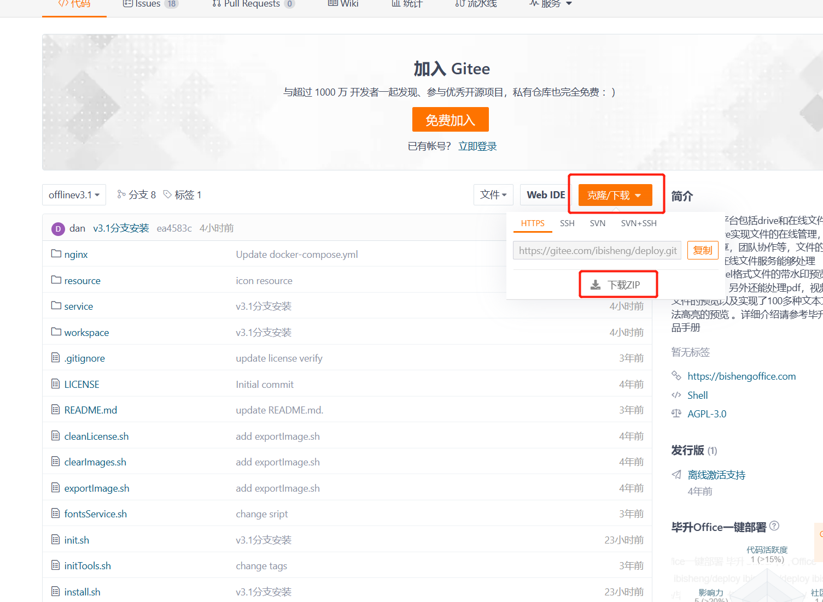Click the install.sh file icon
Viewport: 823px width, 602px height.
pos(55,592)
